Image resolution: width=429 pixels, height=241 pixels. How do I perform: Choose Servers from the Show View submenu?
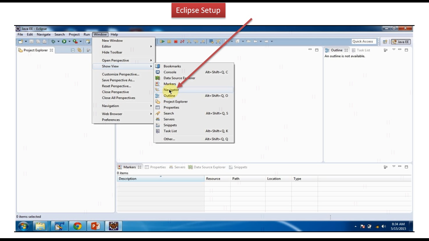tap(194, 119)
